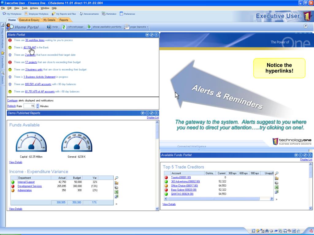This screenshot has width=314, height=235.
Task: Open Preferences toolbar item
Action: [x=127, y=14]
